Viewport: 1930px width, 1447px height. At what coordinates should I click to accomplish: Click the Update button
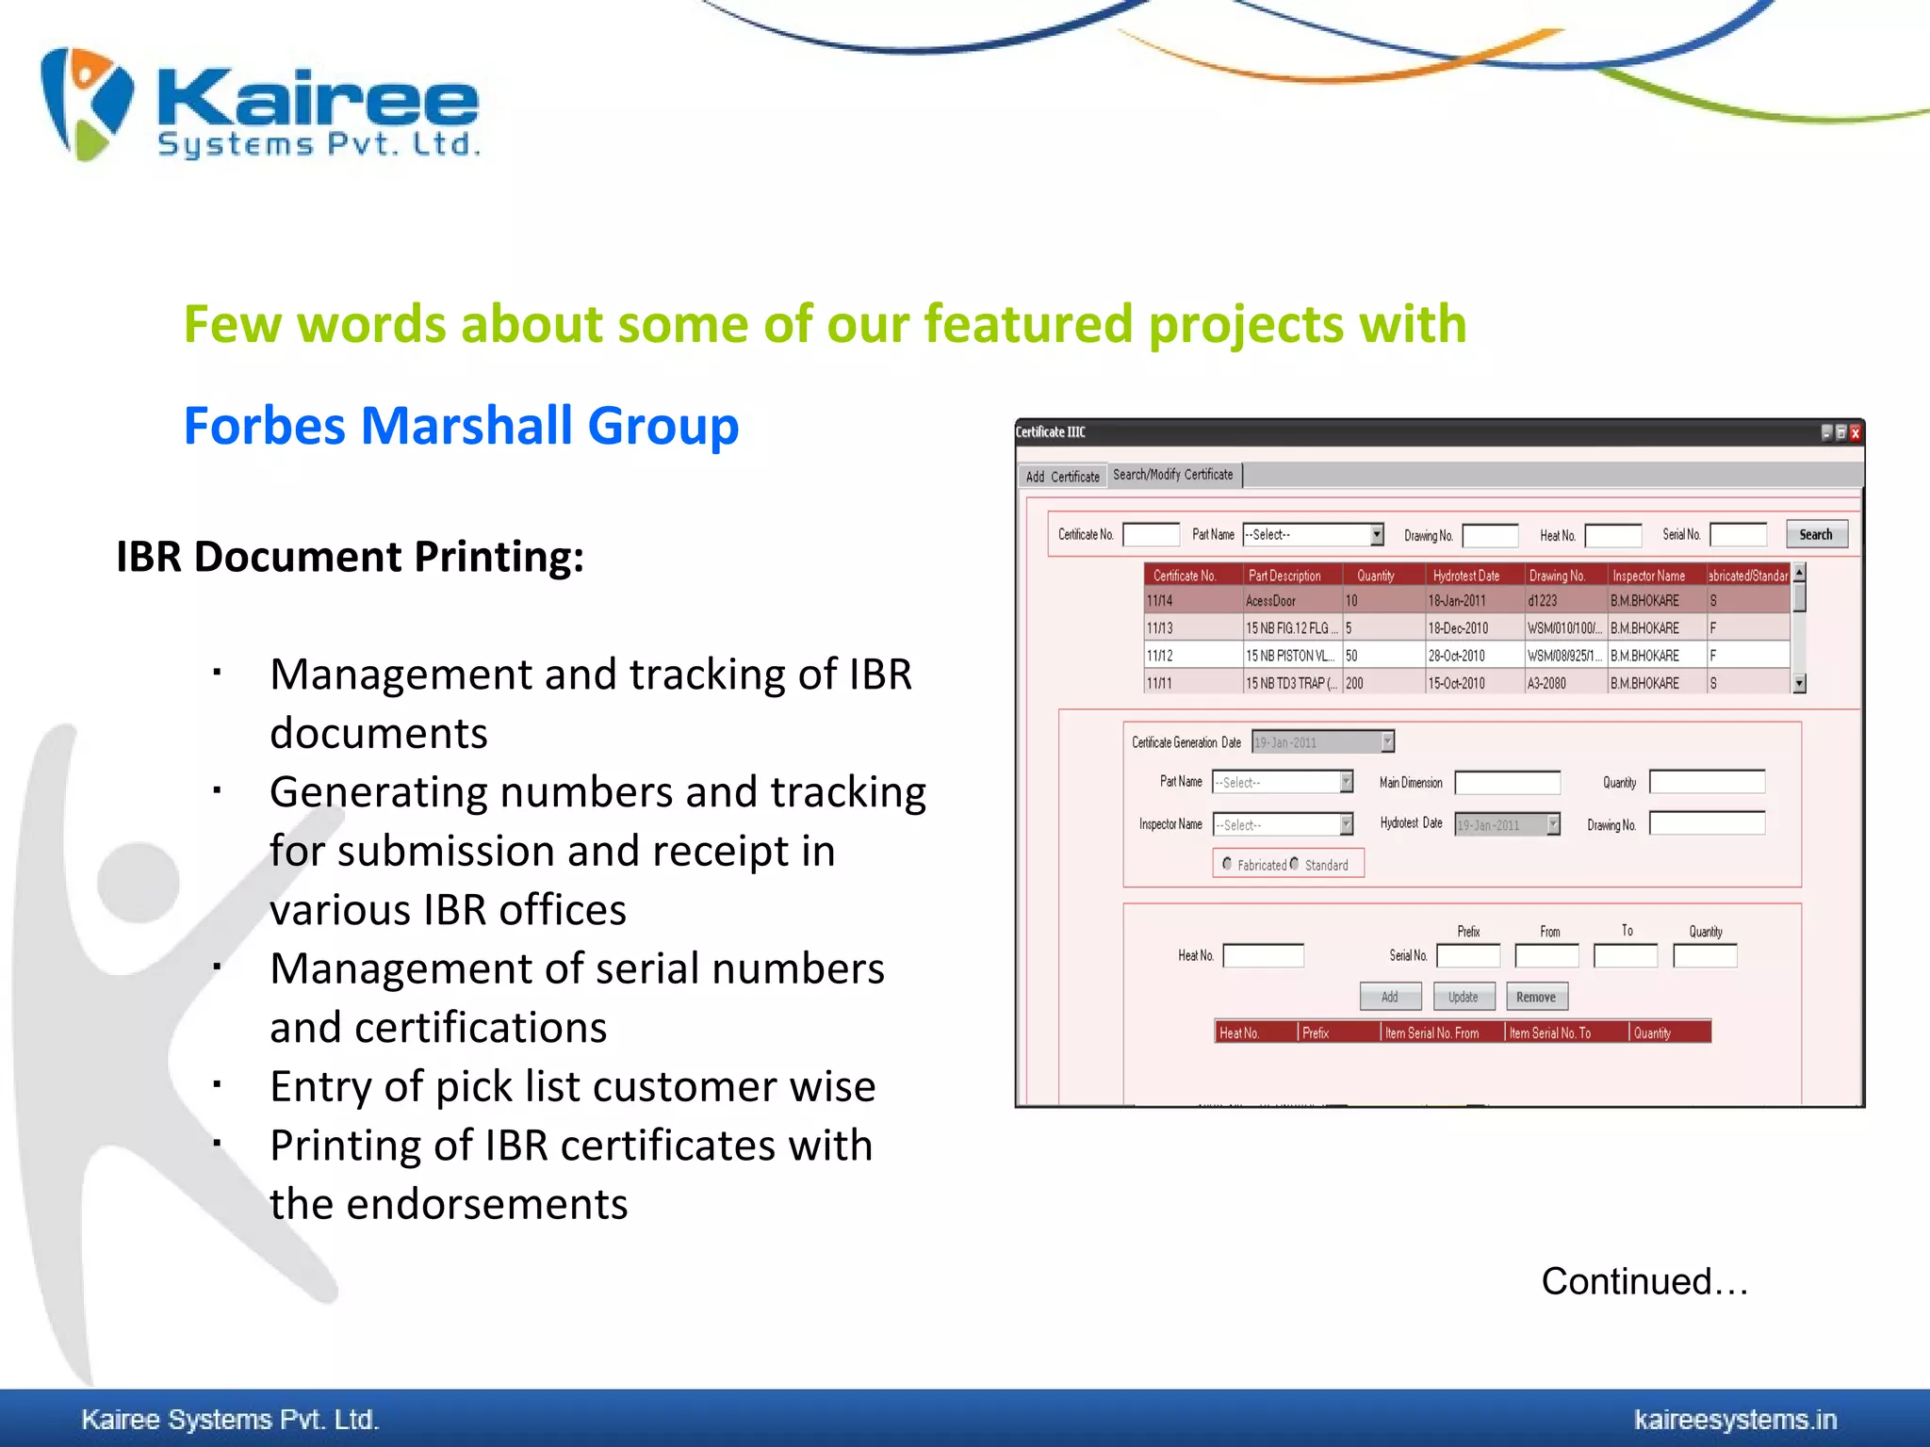[x=1464, y=996]
